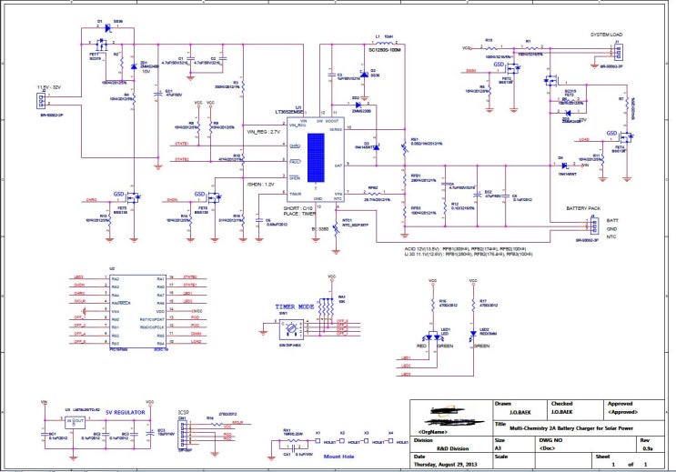The image size is (676, 472).
Task: Select the STATE1 net label left of LT3652
Action: 181,143
